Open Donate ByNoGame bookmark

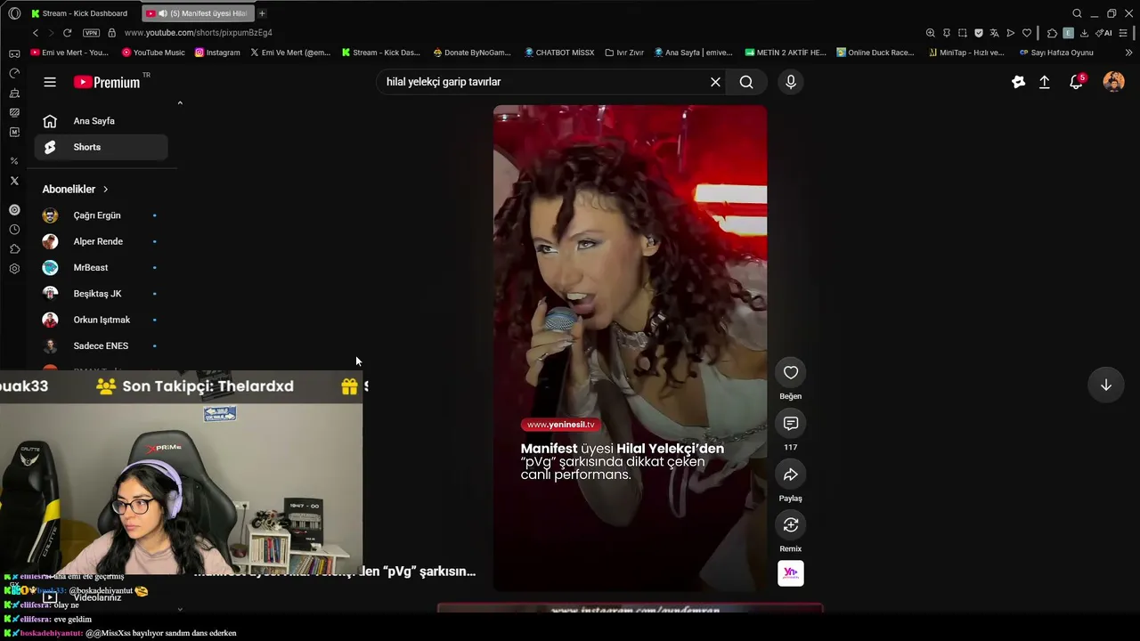point(472,53)
